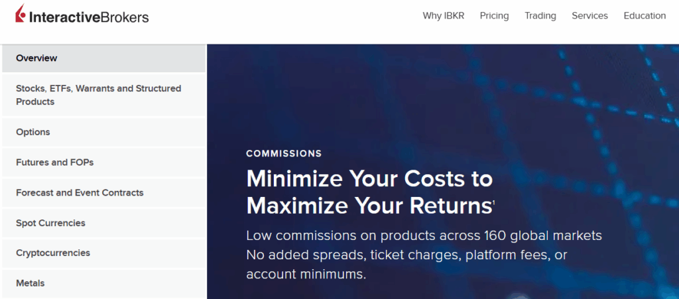Open the Education navigation menu
The height and width of the screenshot is (299, 679).
645,16
